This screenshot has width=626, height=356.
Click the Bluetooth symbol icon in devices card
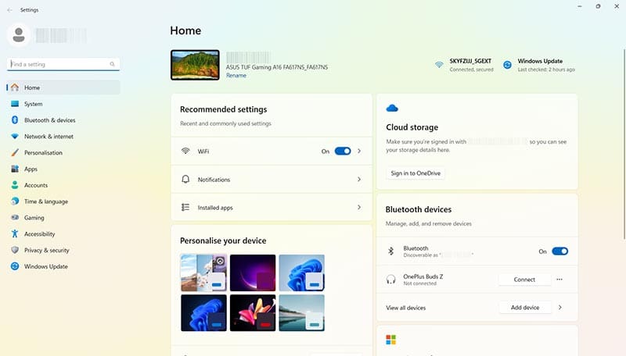pos(390,251)
